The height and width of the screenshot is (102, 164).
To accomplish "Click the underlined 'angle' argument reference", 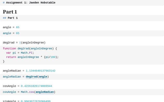I will pyautogui.click(x=43, y=77).
